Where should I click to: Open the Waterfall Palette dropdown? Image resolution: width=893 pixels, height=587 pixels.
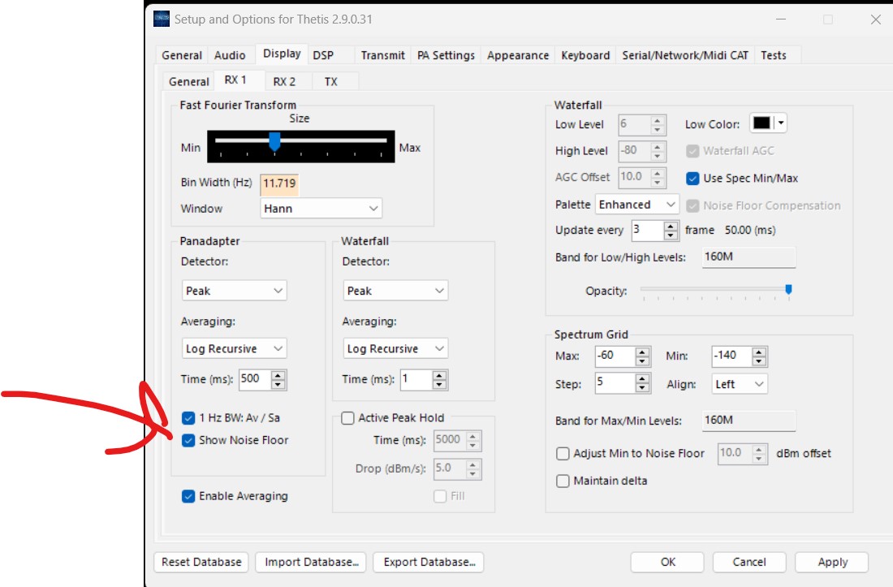[x=637, y=205]
